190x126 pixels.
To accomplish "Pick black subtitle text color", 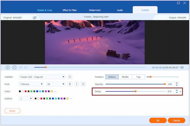I will 20,91.
